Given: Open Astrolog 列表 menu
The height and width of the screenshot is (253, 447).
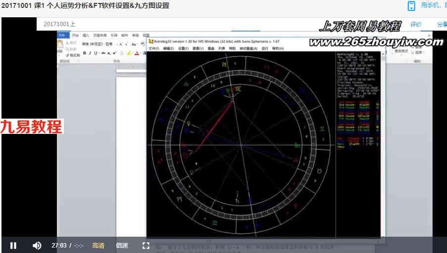Looking at the screenshot, I should 221,48.
